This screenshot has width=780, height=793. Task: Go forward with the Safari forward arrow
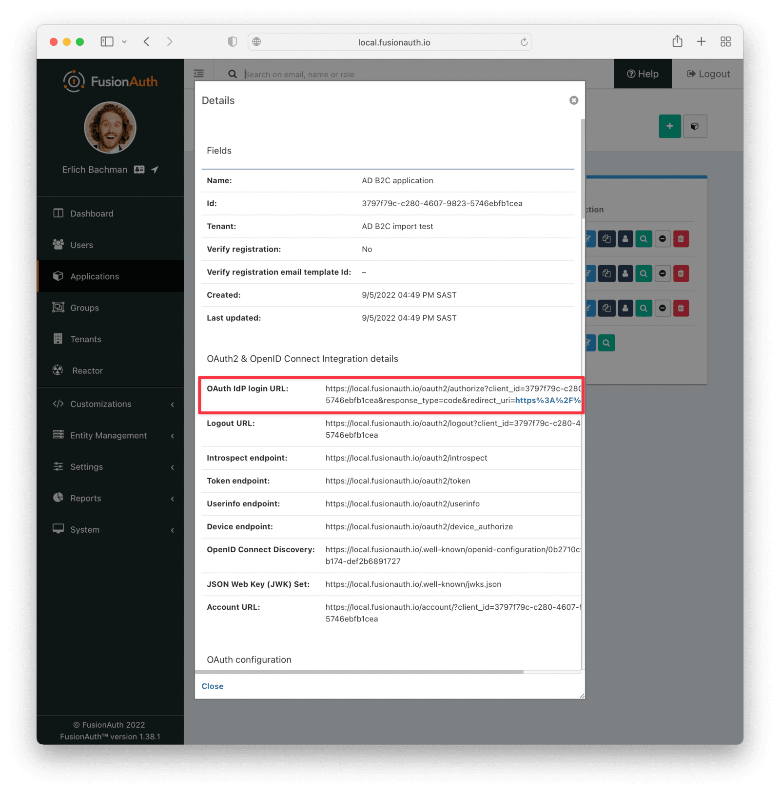click(170, 42)
